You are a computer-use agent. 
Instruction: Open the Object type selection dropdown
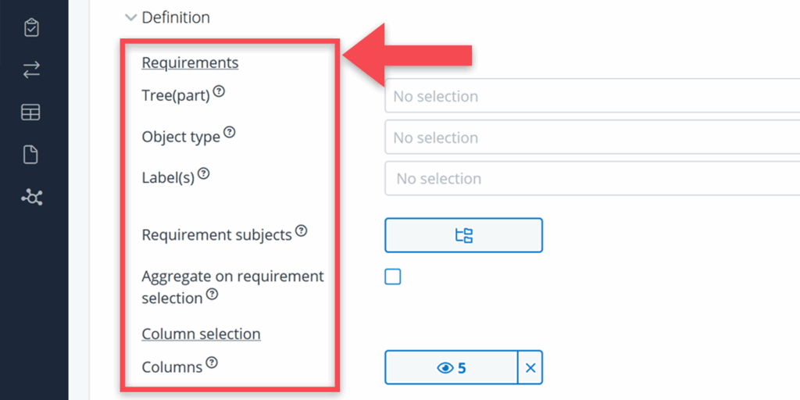[592, 137]
